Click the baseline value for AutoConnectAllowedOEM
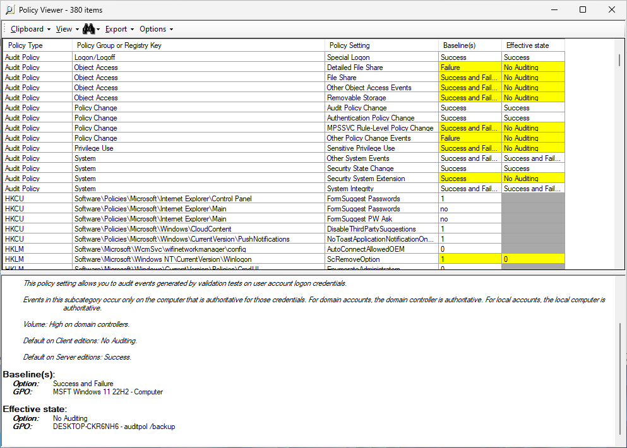Screen dimensions: 627x448 pyautogui.click(x=470, y=249)
